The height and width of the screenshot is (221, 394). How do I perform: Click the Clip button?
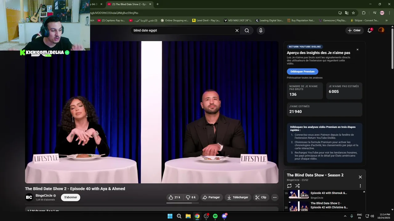(x=261, y=197)
